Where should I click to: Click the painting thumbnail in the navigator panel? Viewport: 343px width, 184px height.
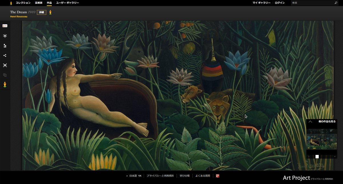tap(322, 139)
